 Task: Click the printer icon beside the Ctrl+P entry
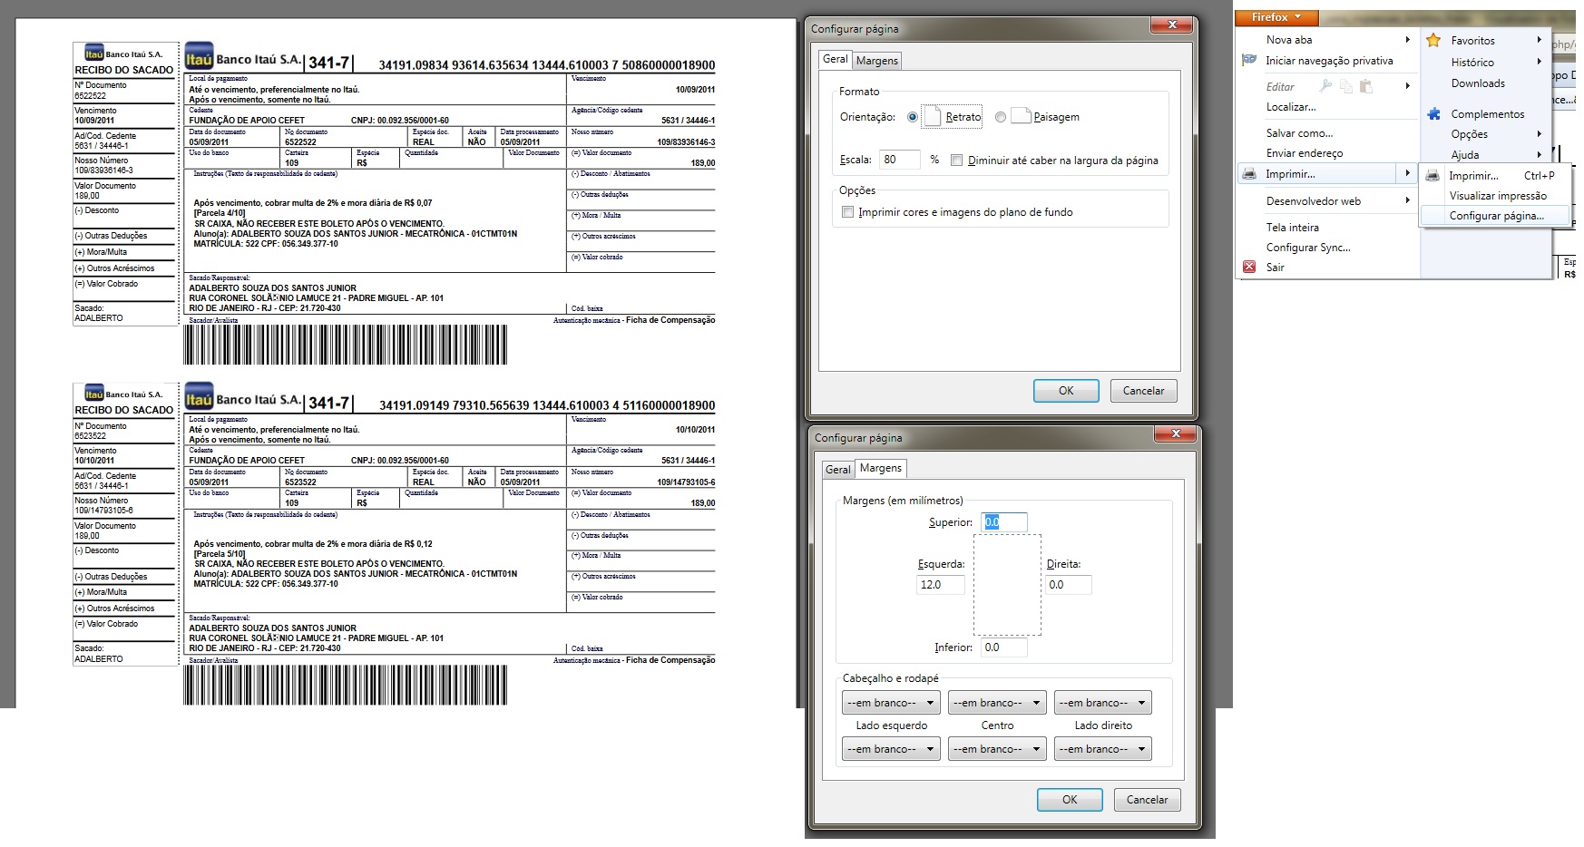tap(1432, 176)
